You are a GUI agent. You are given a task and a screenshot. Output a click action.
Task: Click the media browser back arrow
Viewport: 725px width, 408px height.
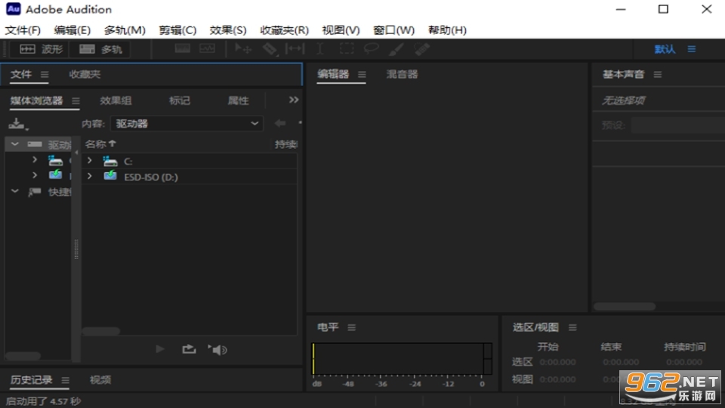coord(280,123)
